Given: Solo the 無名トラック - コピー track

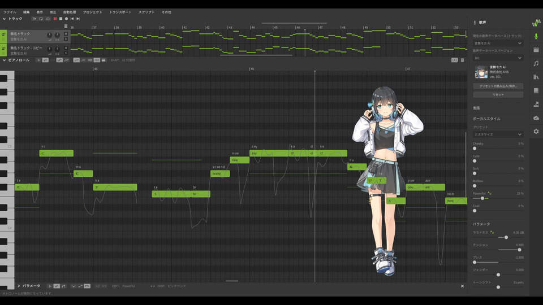Looking at the screenshot, I should (66, 53).
